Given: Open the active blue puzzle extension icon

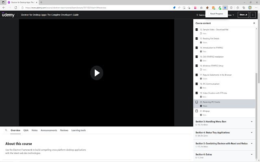Looking at the screenshot, I should (225, 8).
